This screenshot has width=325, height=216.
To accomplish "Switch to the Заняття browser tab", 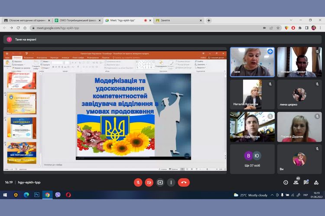I will [x=178, y=20].
